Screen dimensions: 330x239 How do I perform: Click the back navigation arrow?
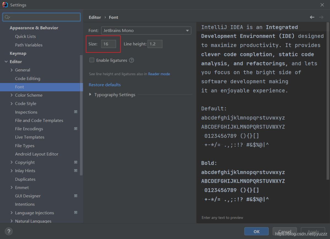click(312, 17)
